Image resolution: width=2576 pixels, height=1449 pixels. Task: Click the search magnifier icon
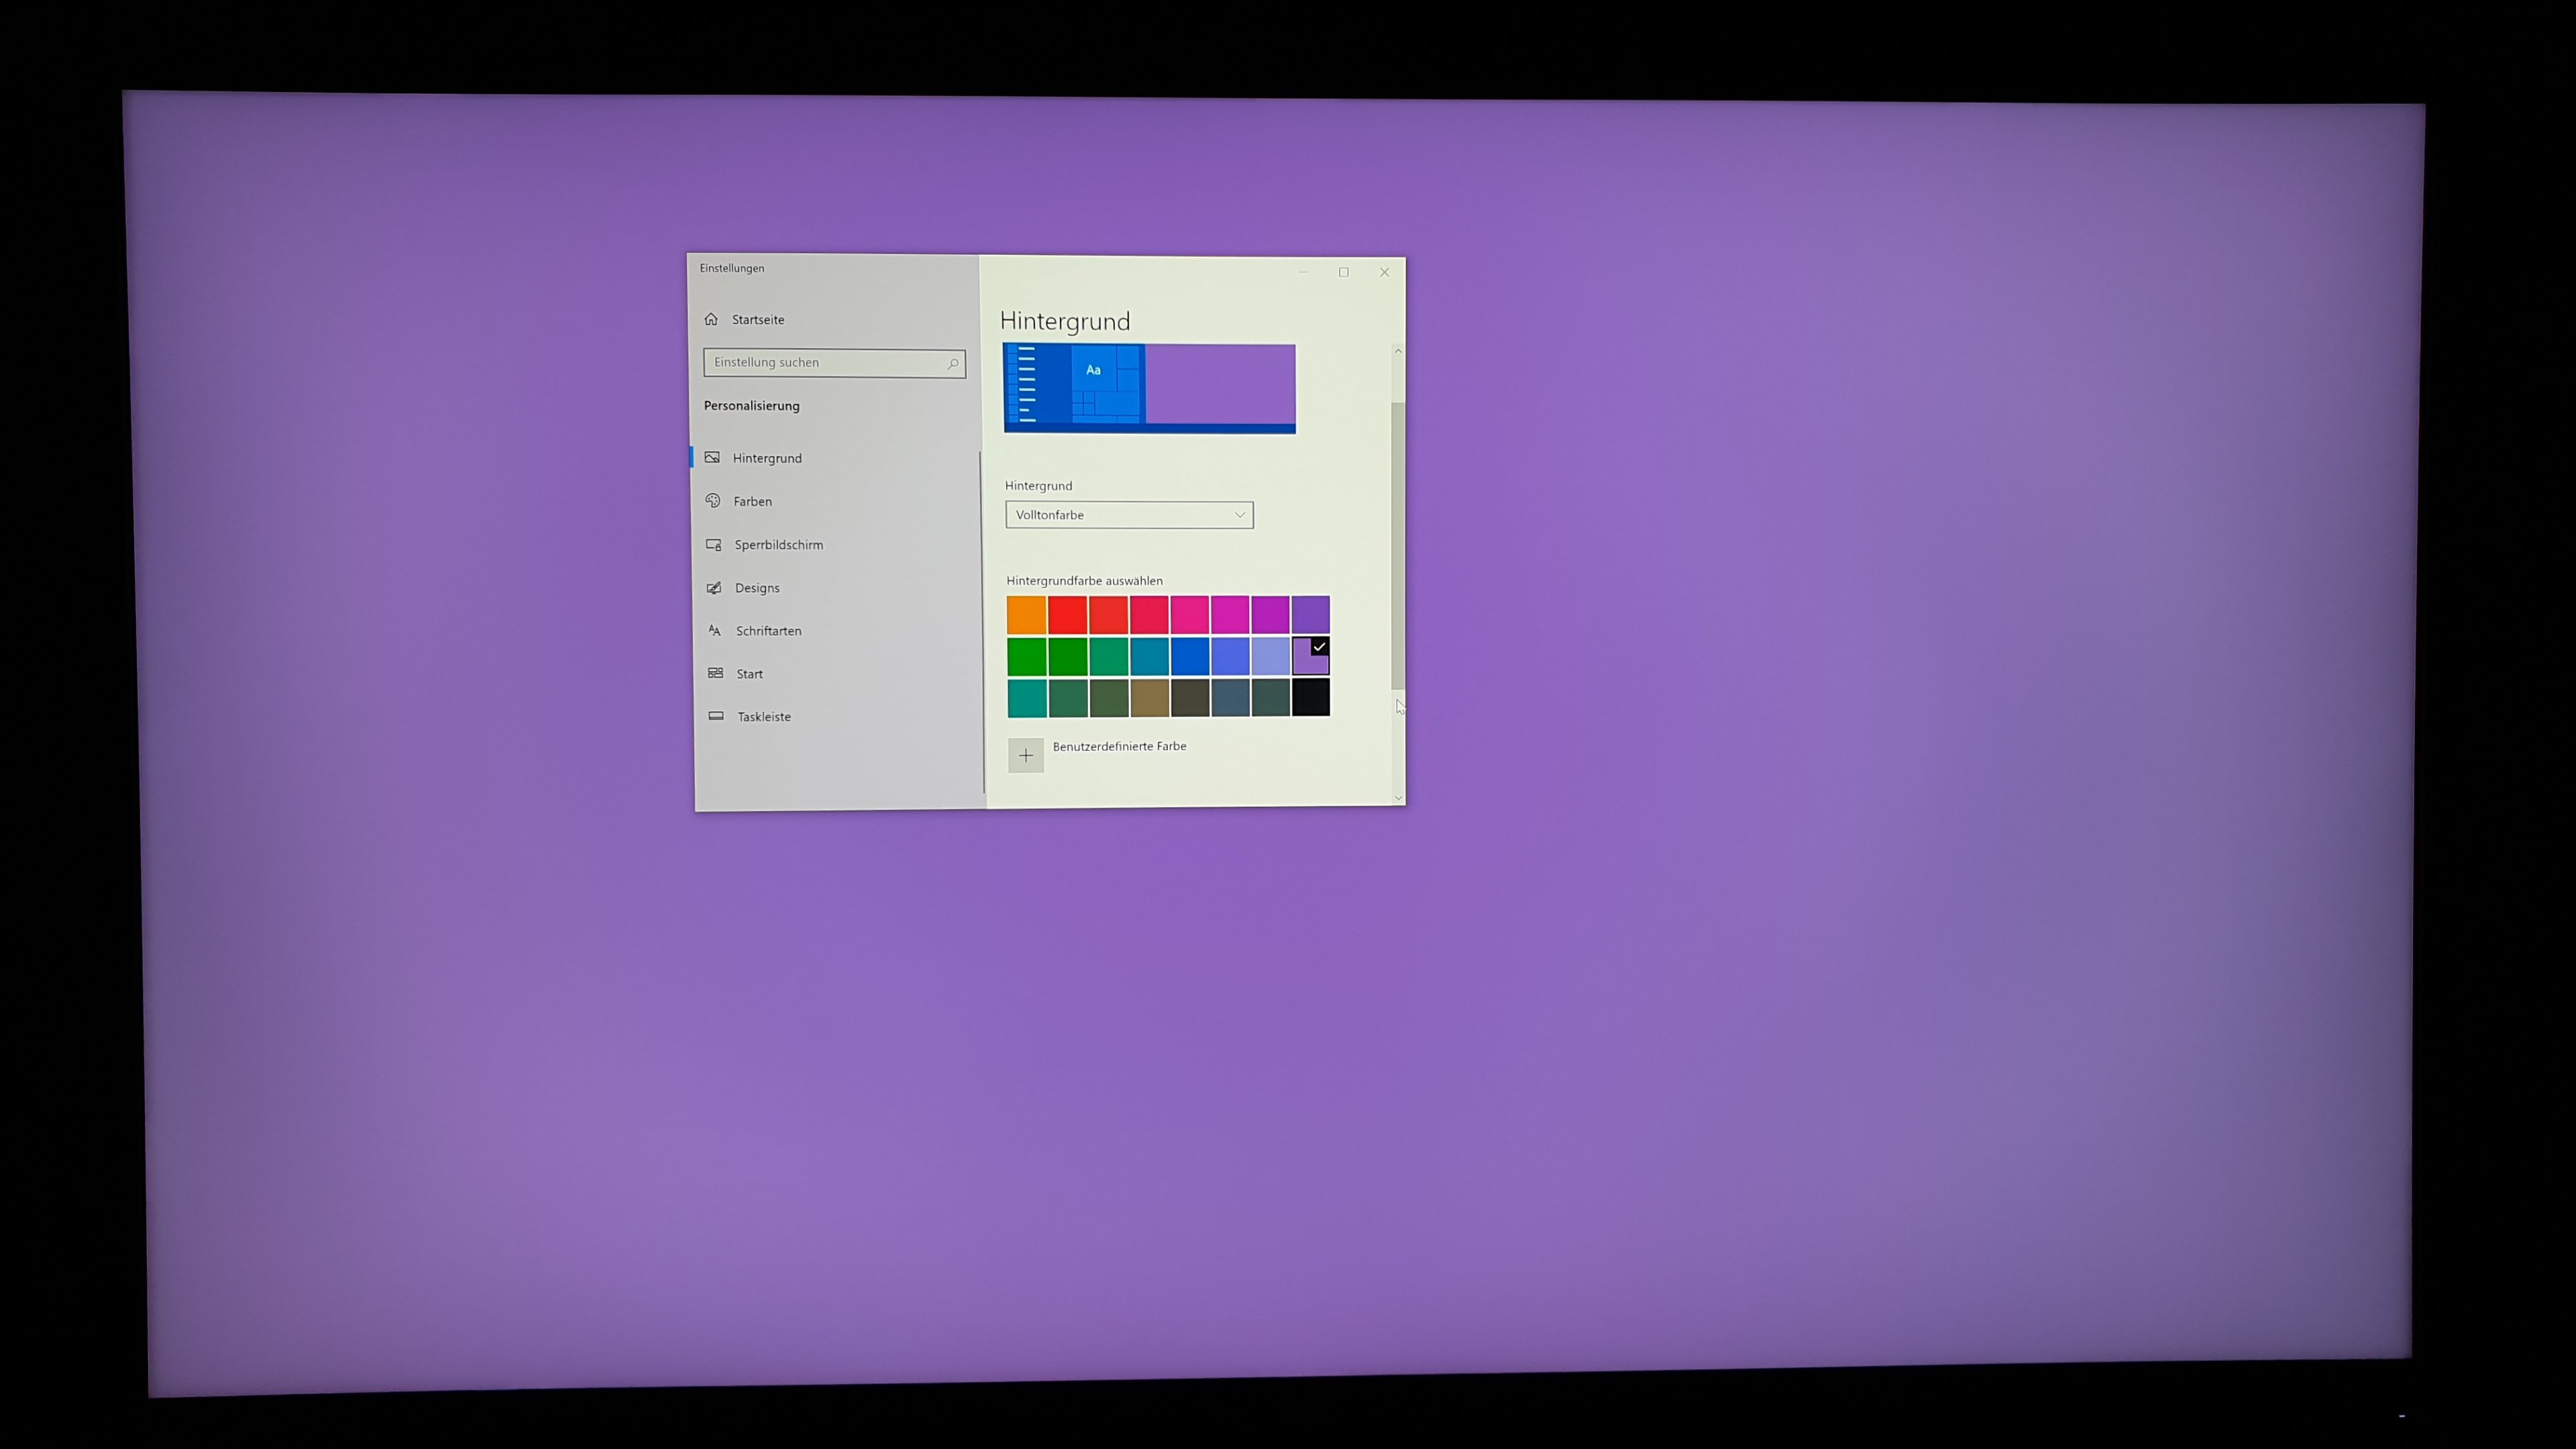point(952,364)
